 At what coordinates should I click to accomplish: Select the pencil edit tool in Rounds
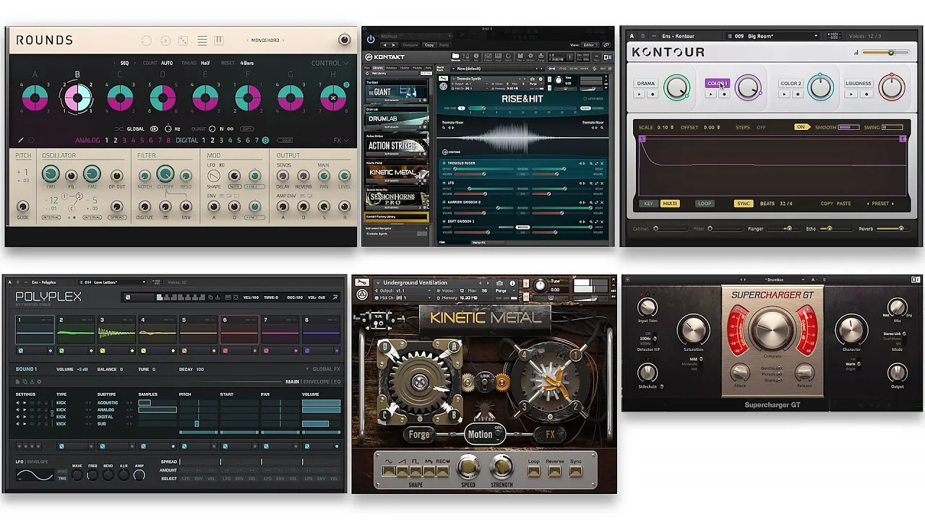click(21, 140)
